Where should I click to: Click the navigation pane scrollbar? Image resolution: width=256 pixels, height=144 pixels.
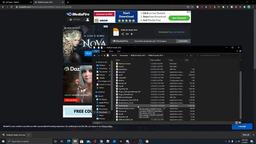click(x=112, y=85)
